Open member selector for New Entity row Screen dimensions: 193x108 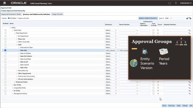[189, 85]
